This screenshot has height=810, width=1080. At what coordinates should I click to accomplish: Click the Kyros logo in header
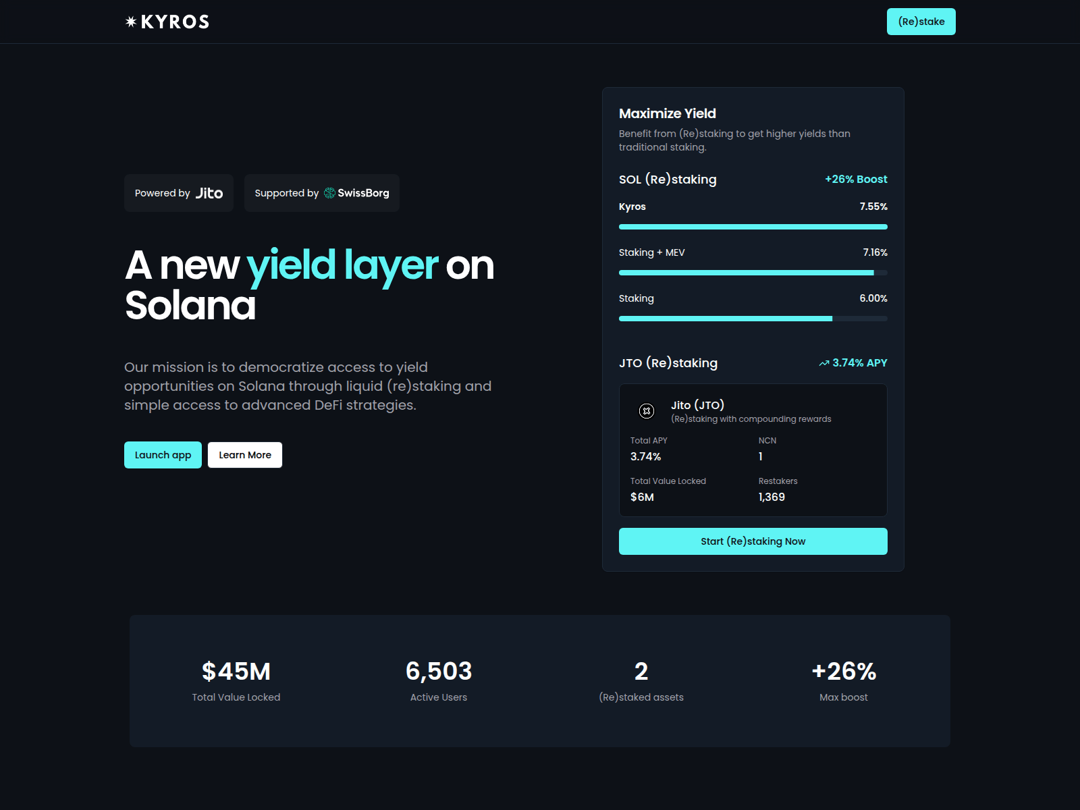tap(167, 22)
